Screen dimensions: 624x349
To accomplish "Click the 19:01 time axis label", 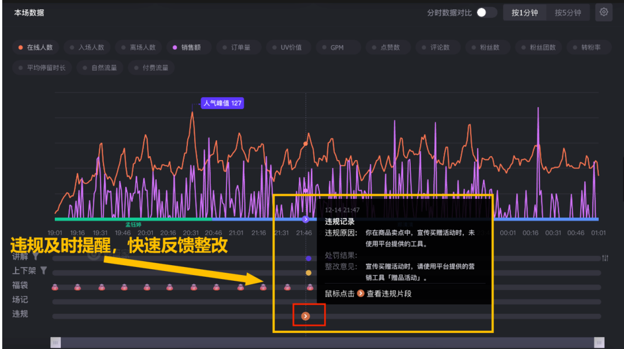I will (x=55, y=233).
